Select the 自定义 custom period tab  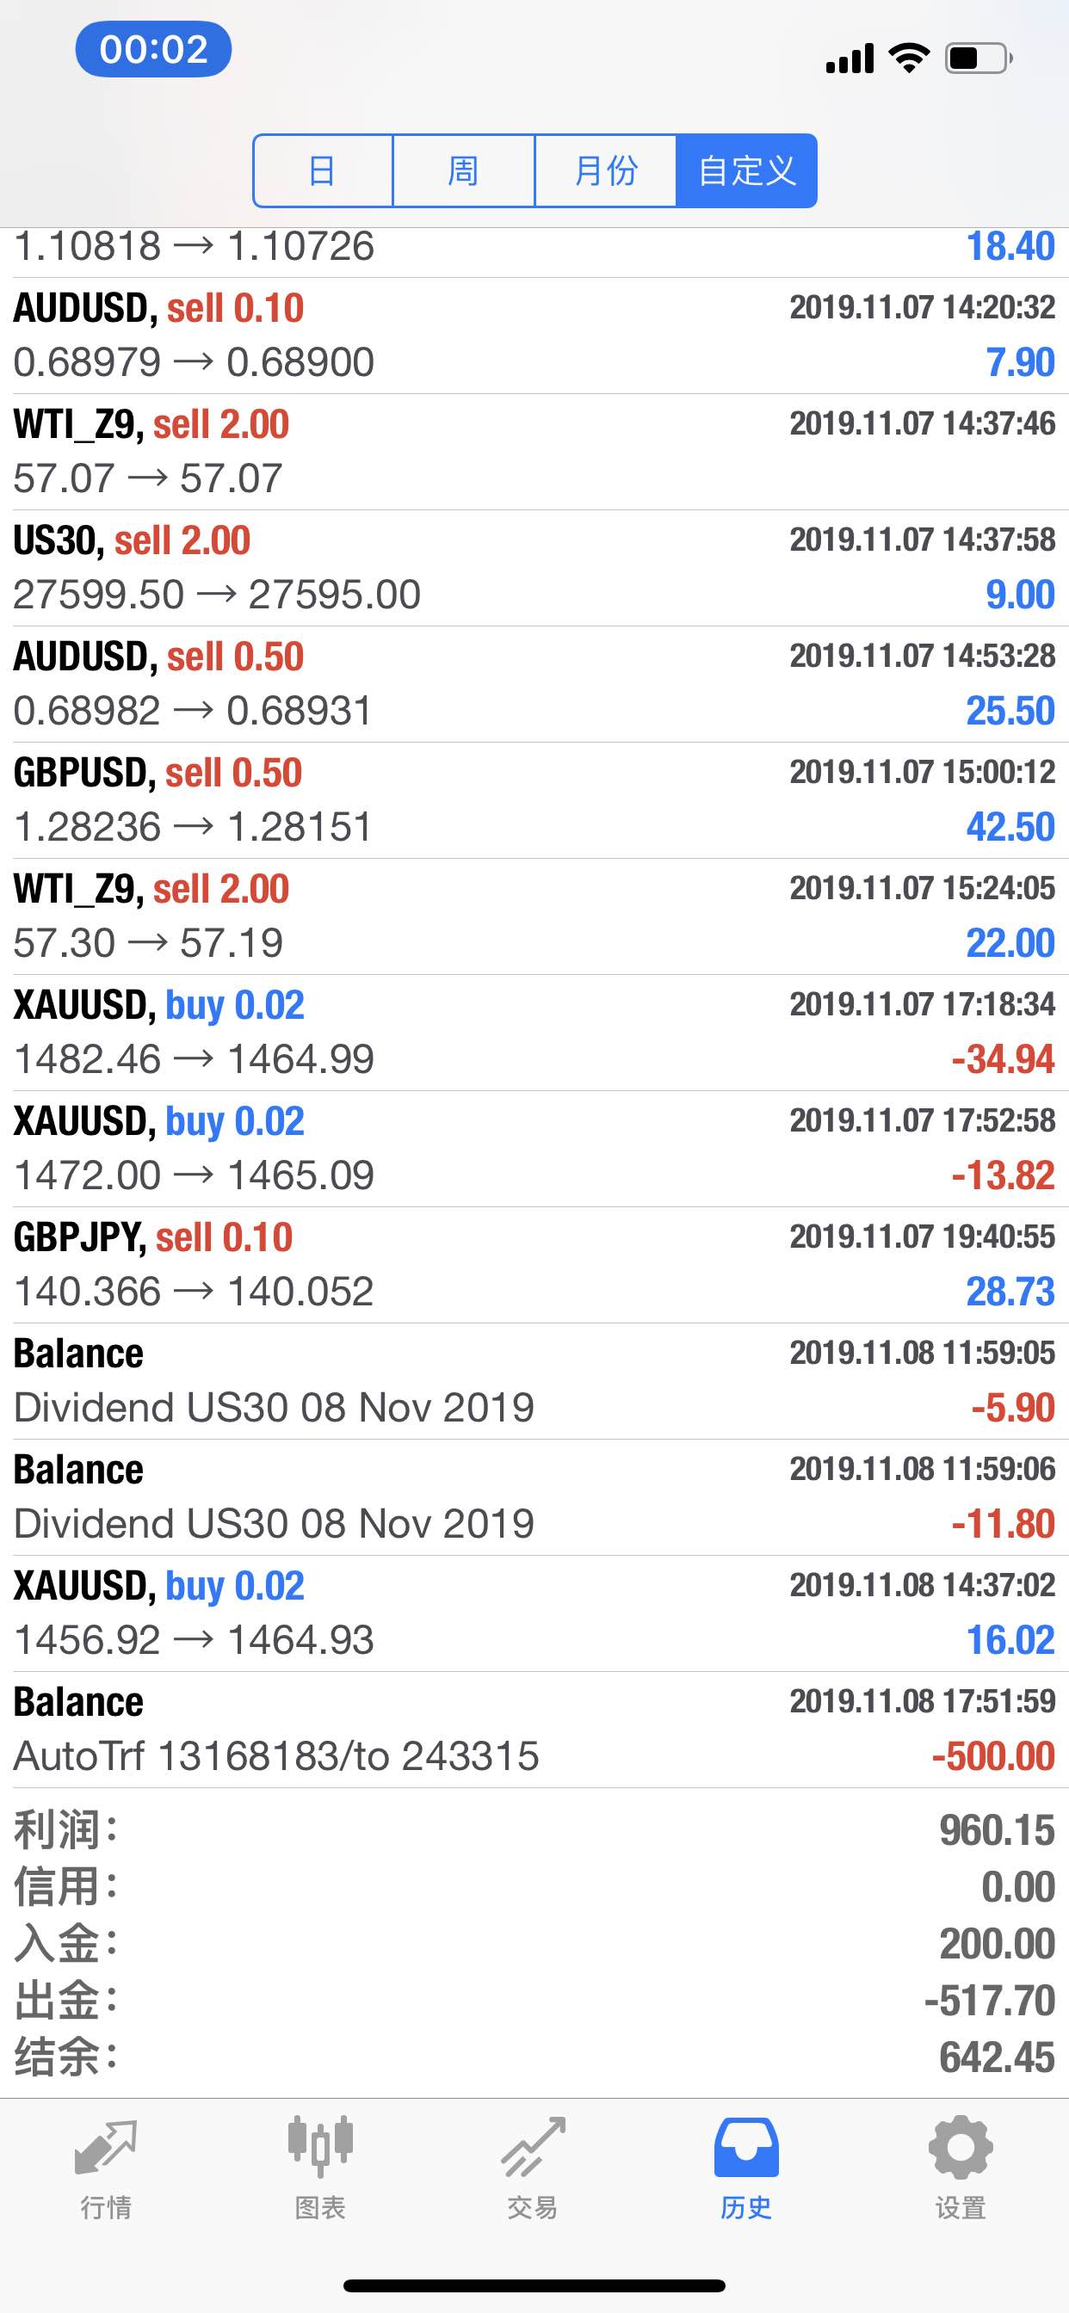pos(746,170)
